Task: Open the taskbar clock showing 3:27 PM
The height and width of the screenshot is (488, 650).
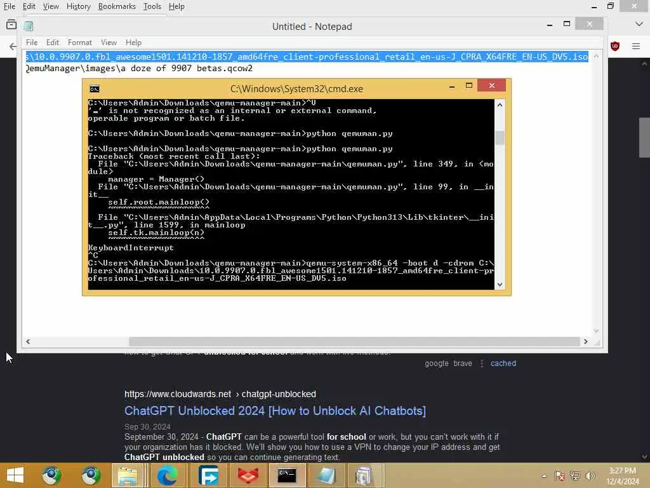Action: (x=623, y=476)
